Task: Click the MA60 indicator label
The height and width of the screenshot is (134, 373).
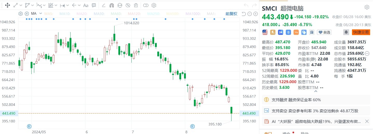Action: click(116, 14)
